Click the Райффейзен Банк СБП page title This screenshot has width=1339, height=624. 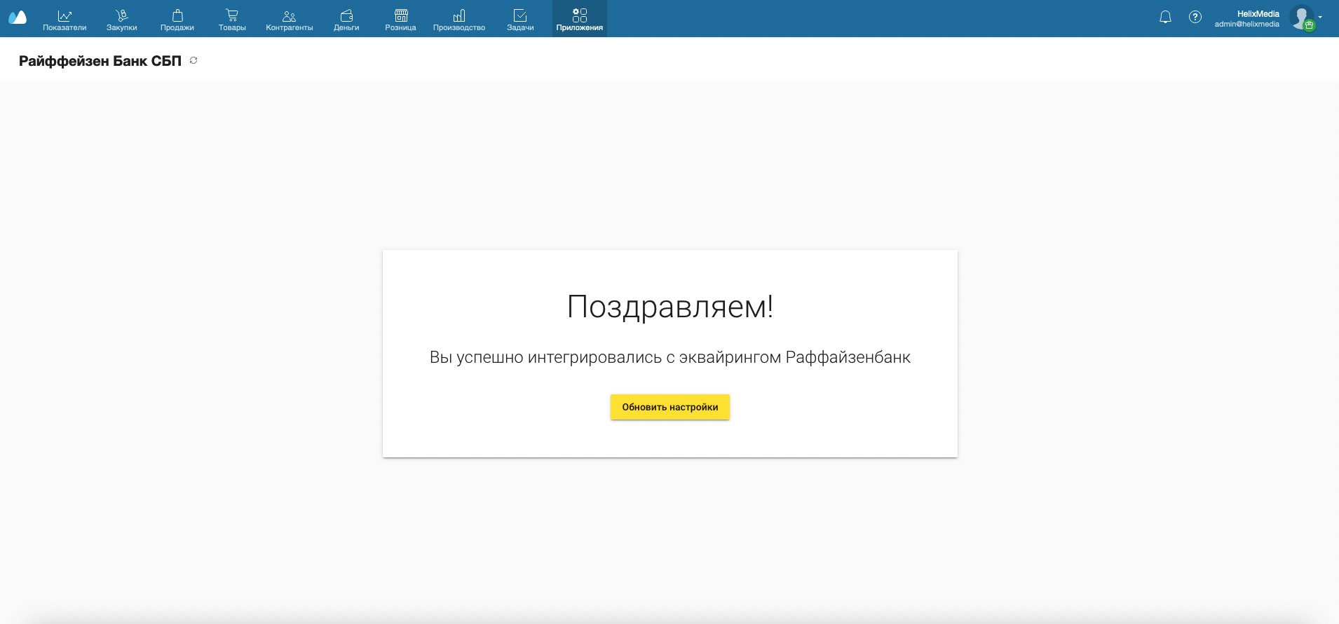coord(100,61)
